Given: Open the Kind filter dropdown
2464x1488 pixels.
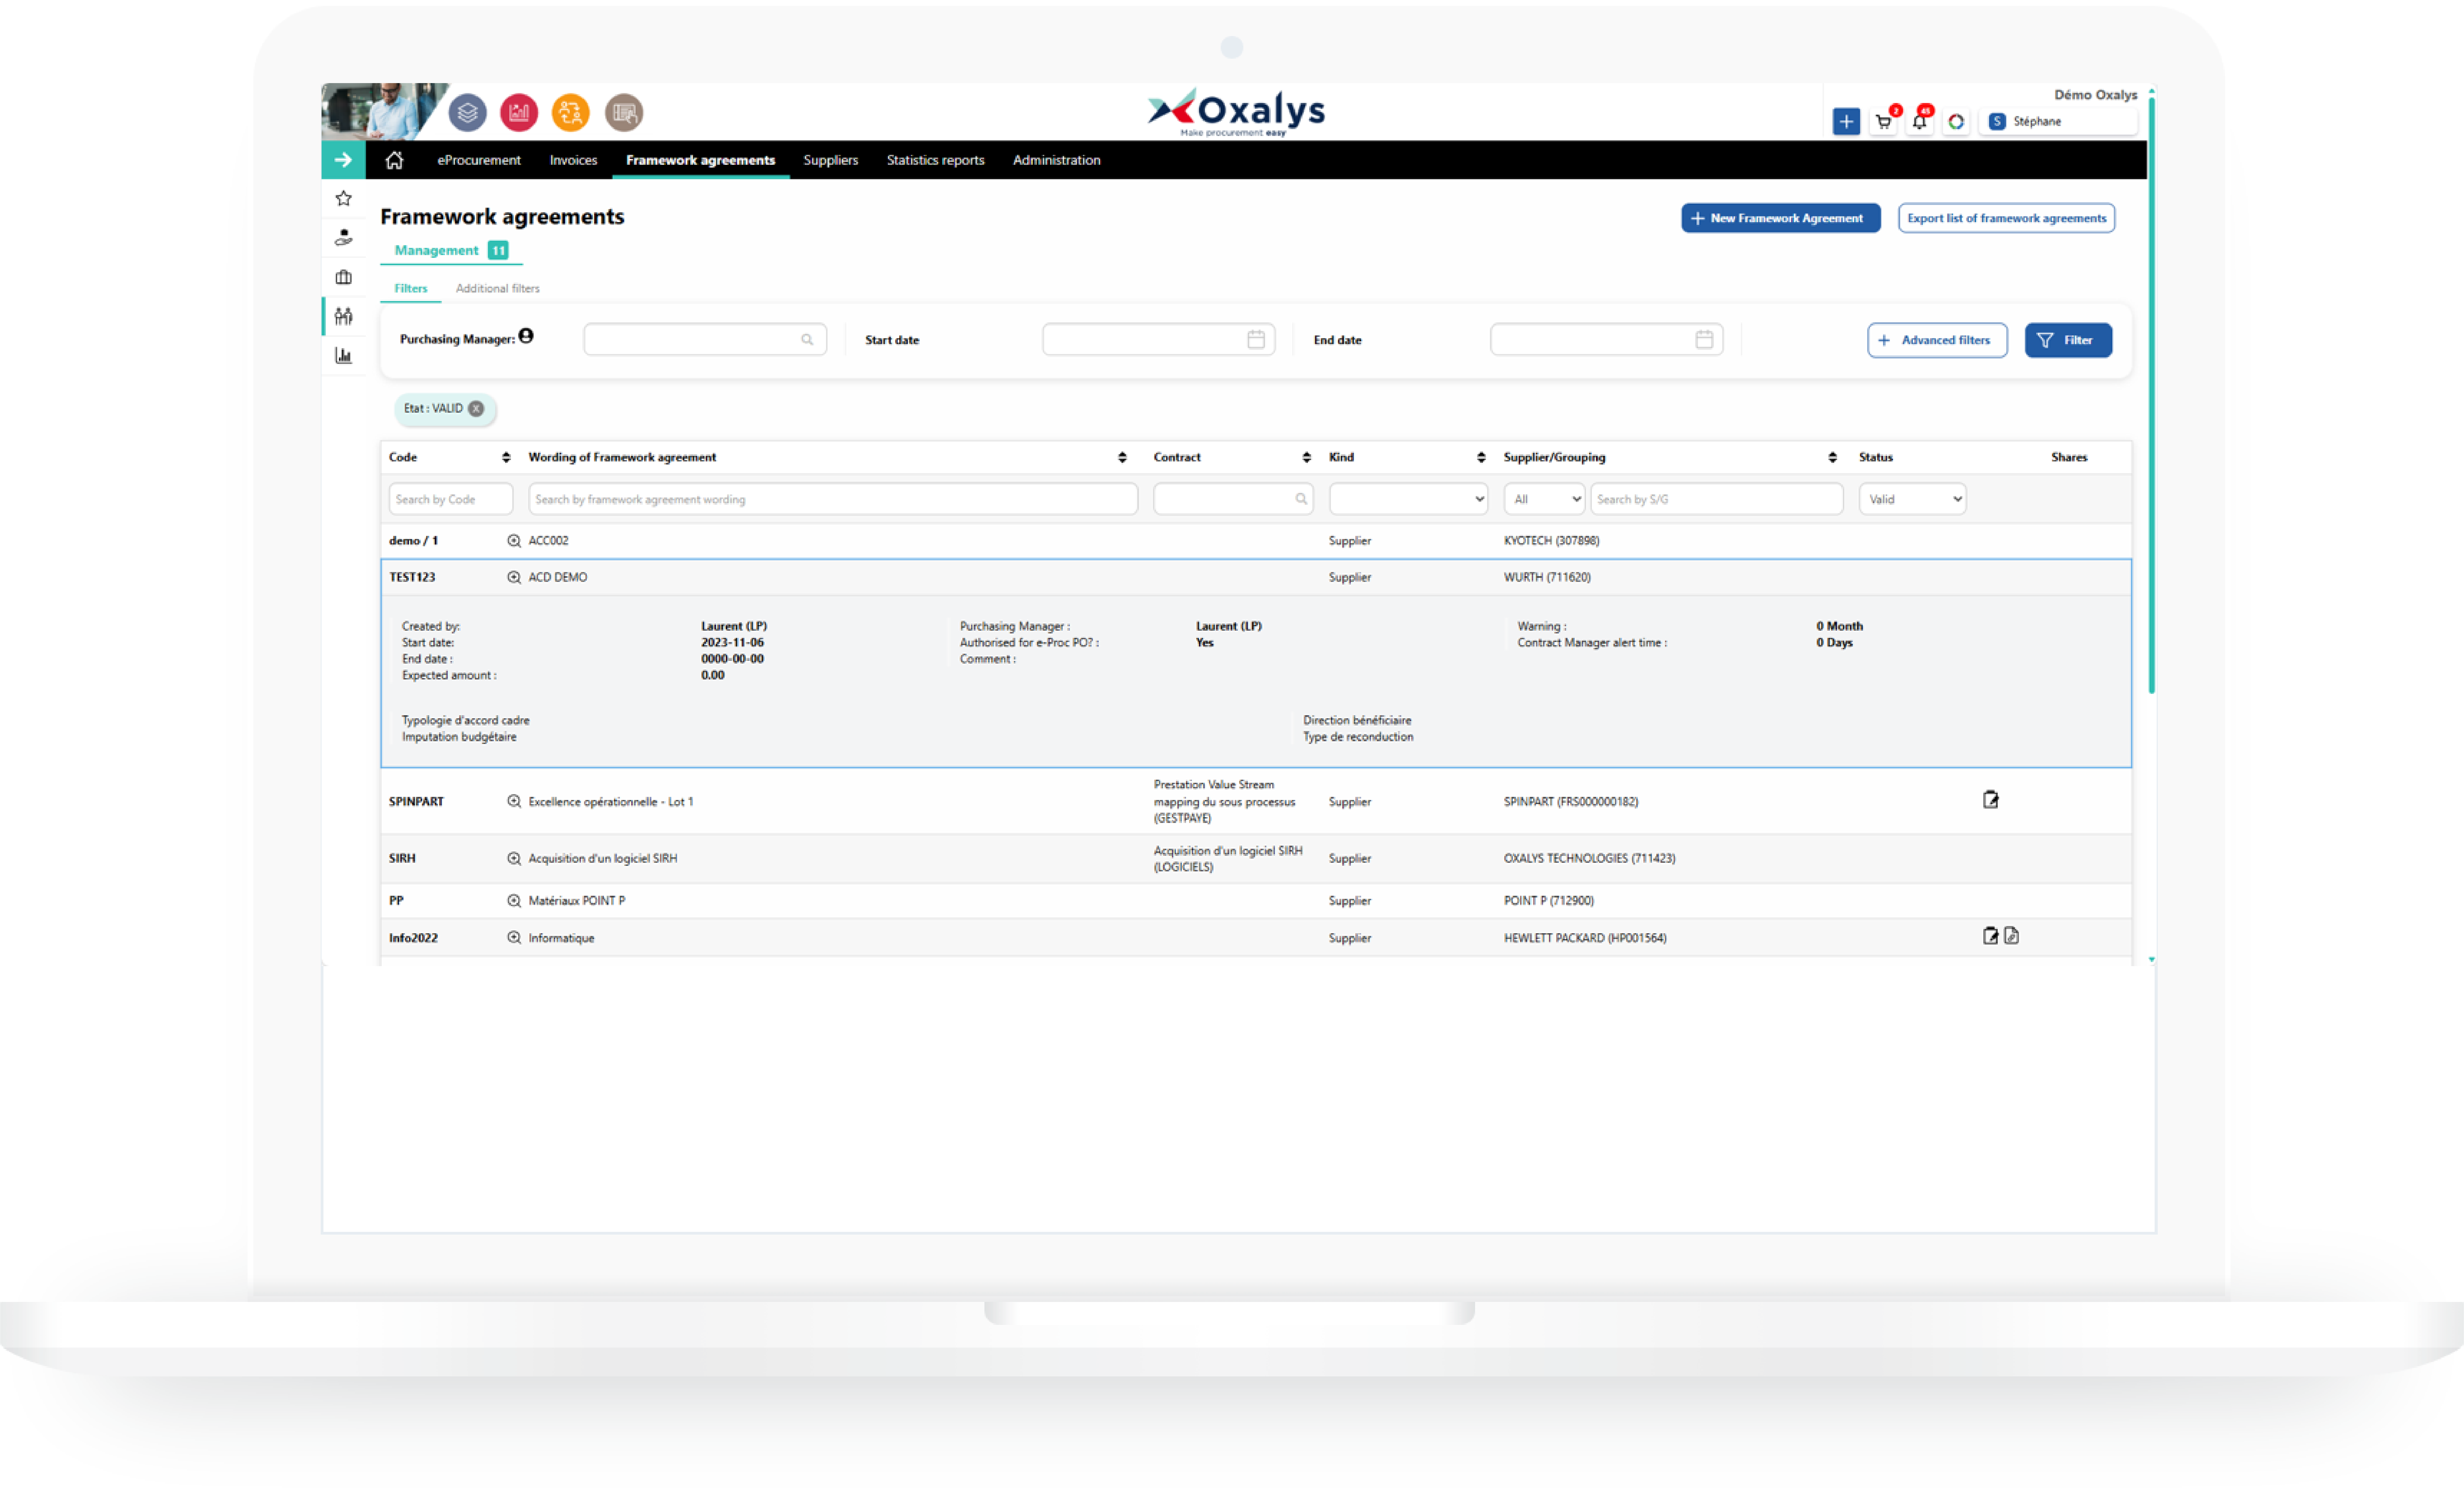Looking at the screenshot, I should tap(1408, 499).
